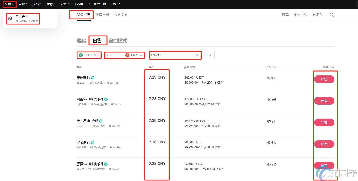Switch to the 购买 tab
This screenshot has width=358, height=181.
click(x=81, y=40)
